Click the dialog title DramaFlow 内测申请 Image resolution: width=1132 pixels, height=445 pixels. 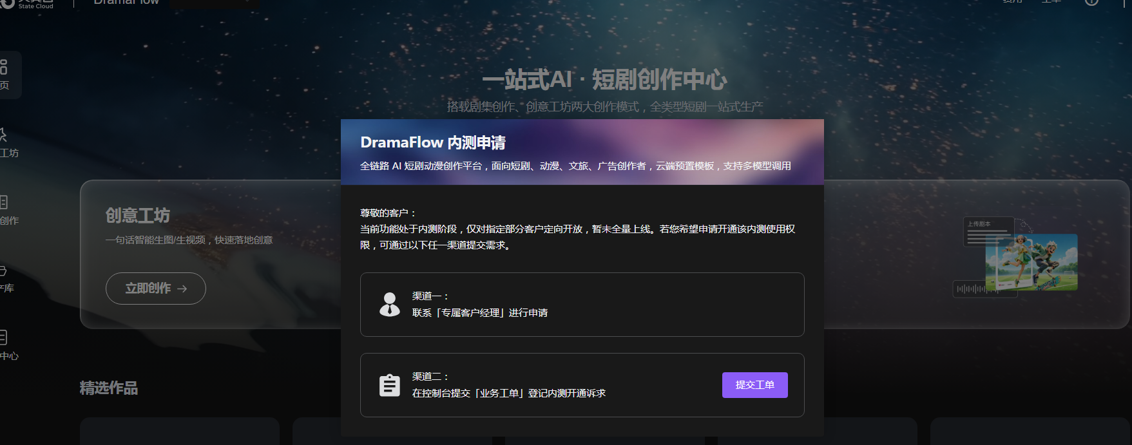tap(433, 142)
